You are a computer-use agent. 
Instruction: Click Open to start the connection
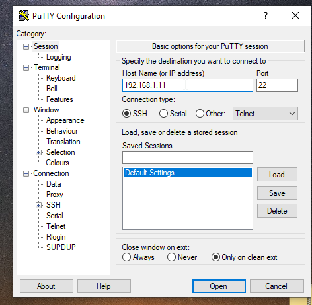pos(219,286)
